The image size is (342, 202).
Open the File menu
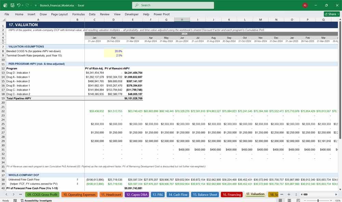[x=7, y=14]
